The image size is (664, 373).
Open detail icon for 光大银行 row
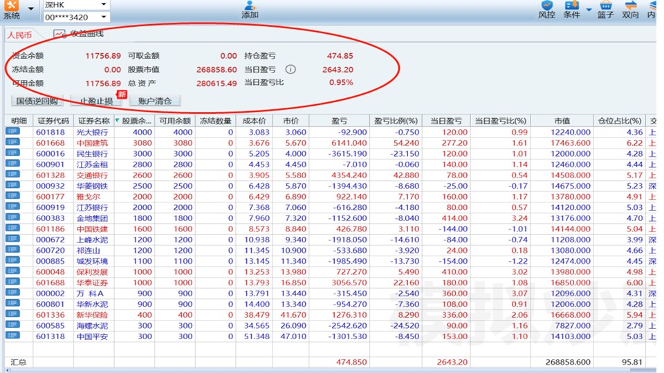pos(13,132)
